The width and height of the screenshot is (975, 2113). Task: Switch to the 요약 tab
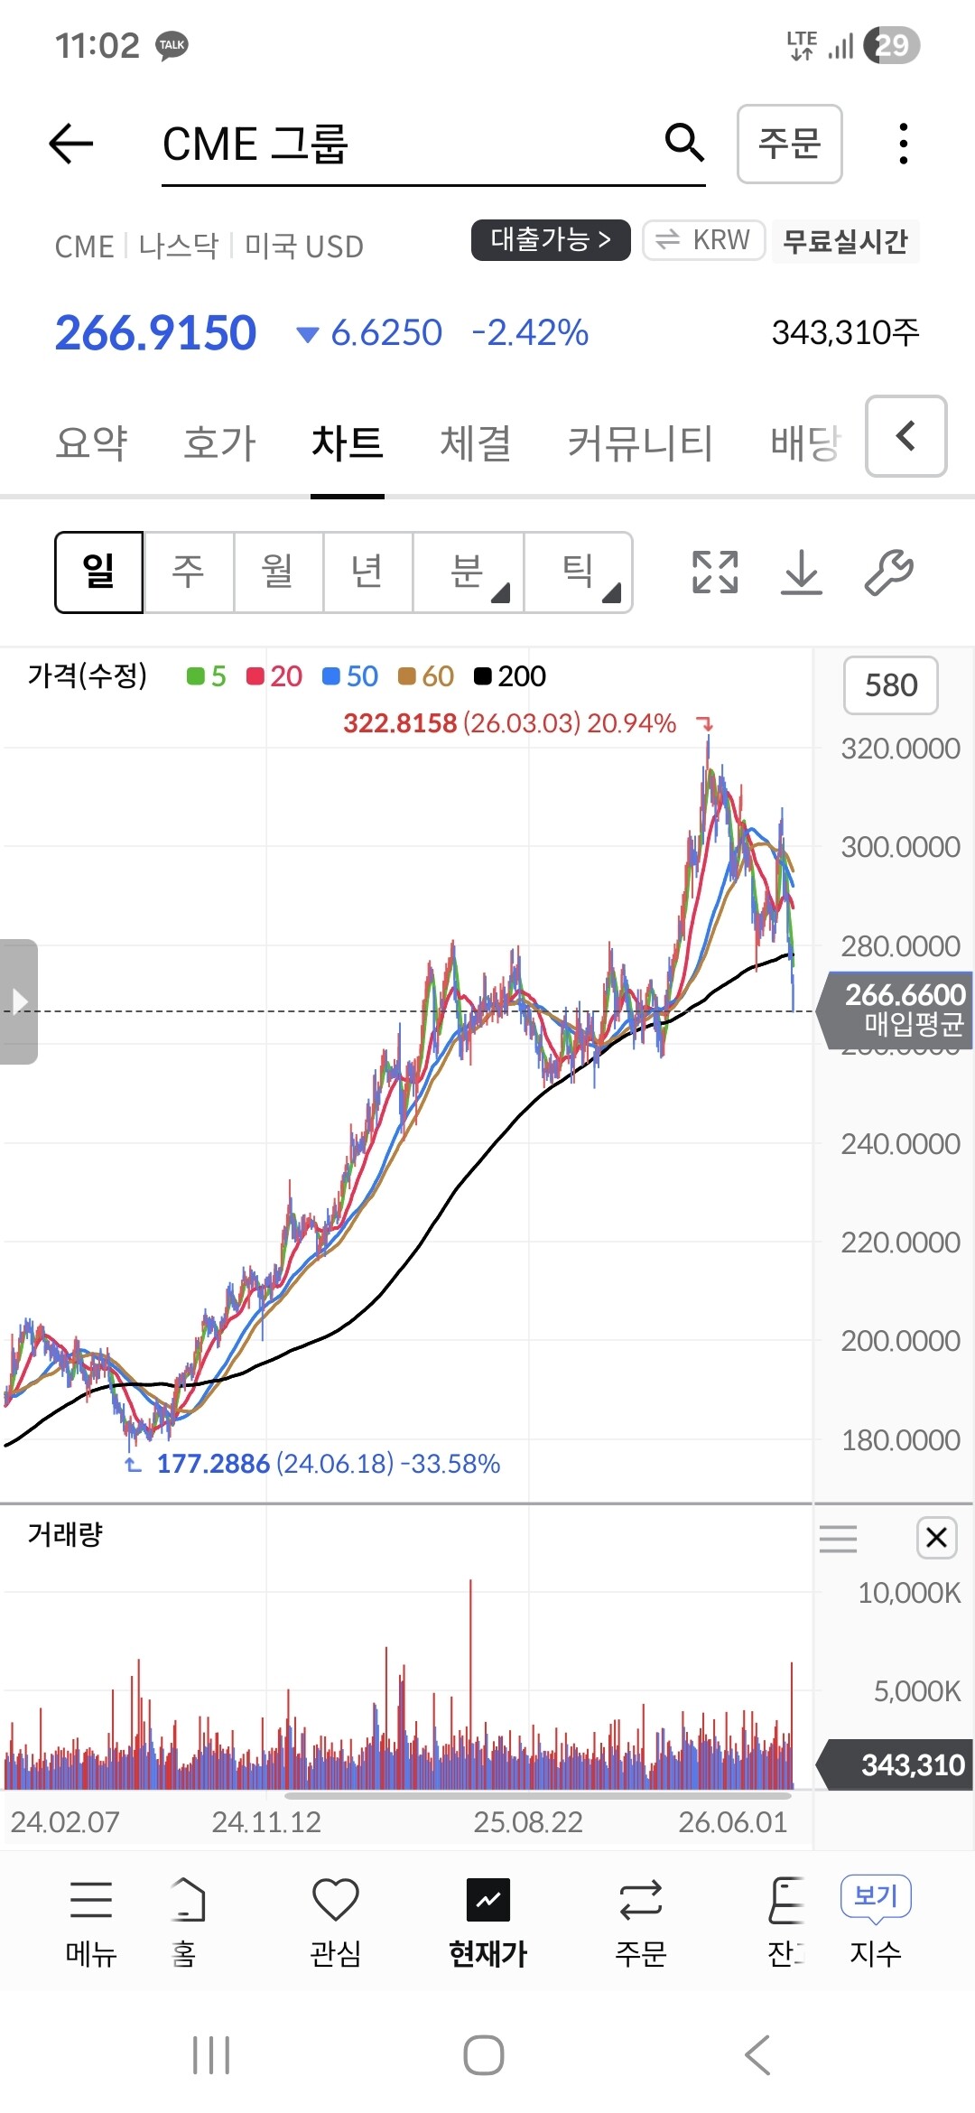coord(91,443)
